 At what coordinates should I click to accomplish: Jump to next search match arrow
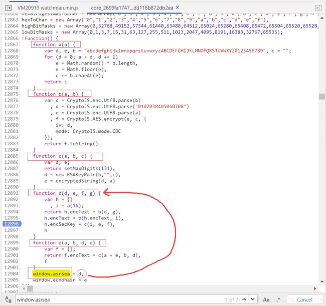tap(253, 299)
